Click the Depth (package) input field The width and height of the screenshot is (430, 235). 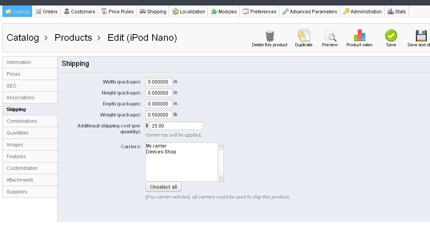point(159,104)
